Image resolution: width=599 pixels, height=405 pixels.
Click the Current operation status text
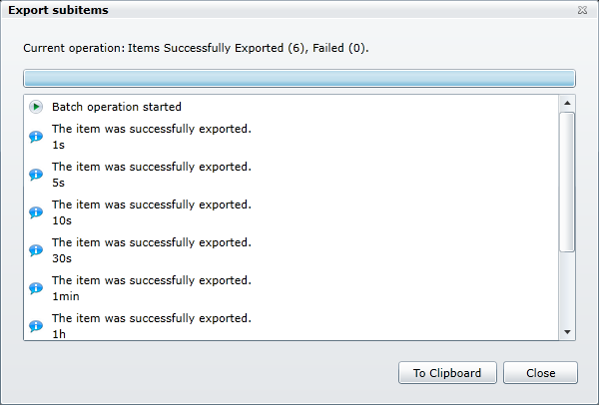click(196, 47)
